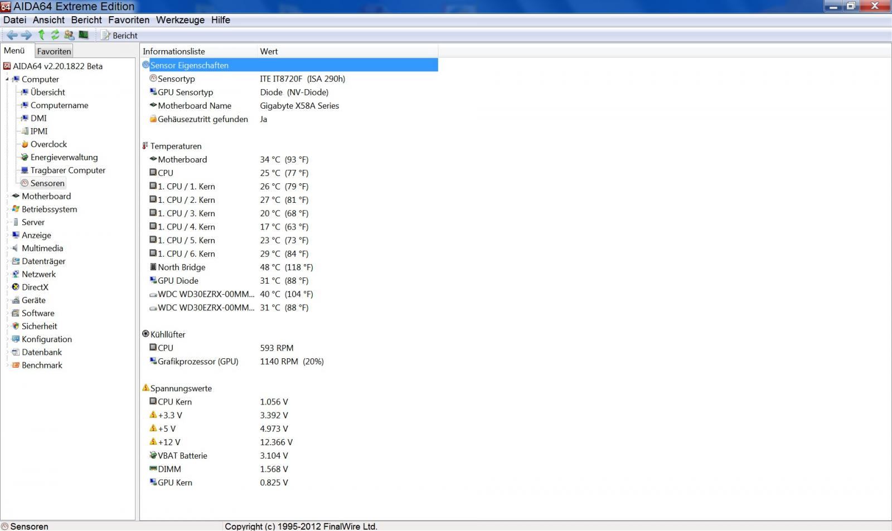This screenshot has width=892, height=531.
Task: Click the Tragbarer Computer laptop icon
Action: 25,170
